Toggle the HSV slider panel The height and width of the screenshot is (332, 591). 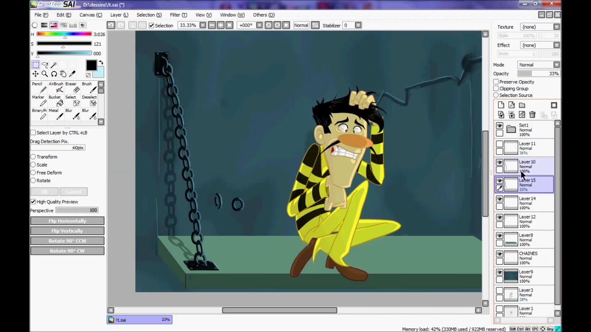tap(54, 25)
